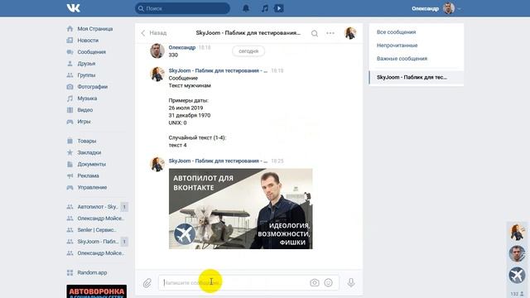Open the airplane avatar chat in the side dock

[x=517, y=275]
